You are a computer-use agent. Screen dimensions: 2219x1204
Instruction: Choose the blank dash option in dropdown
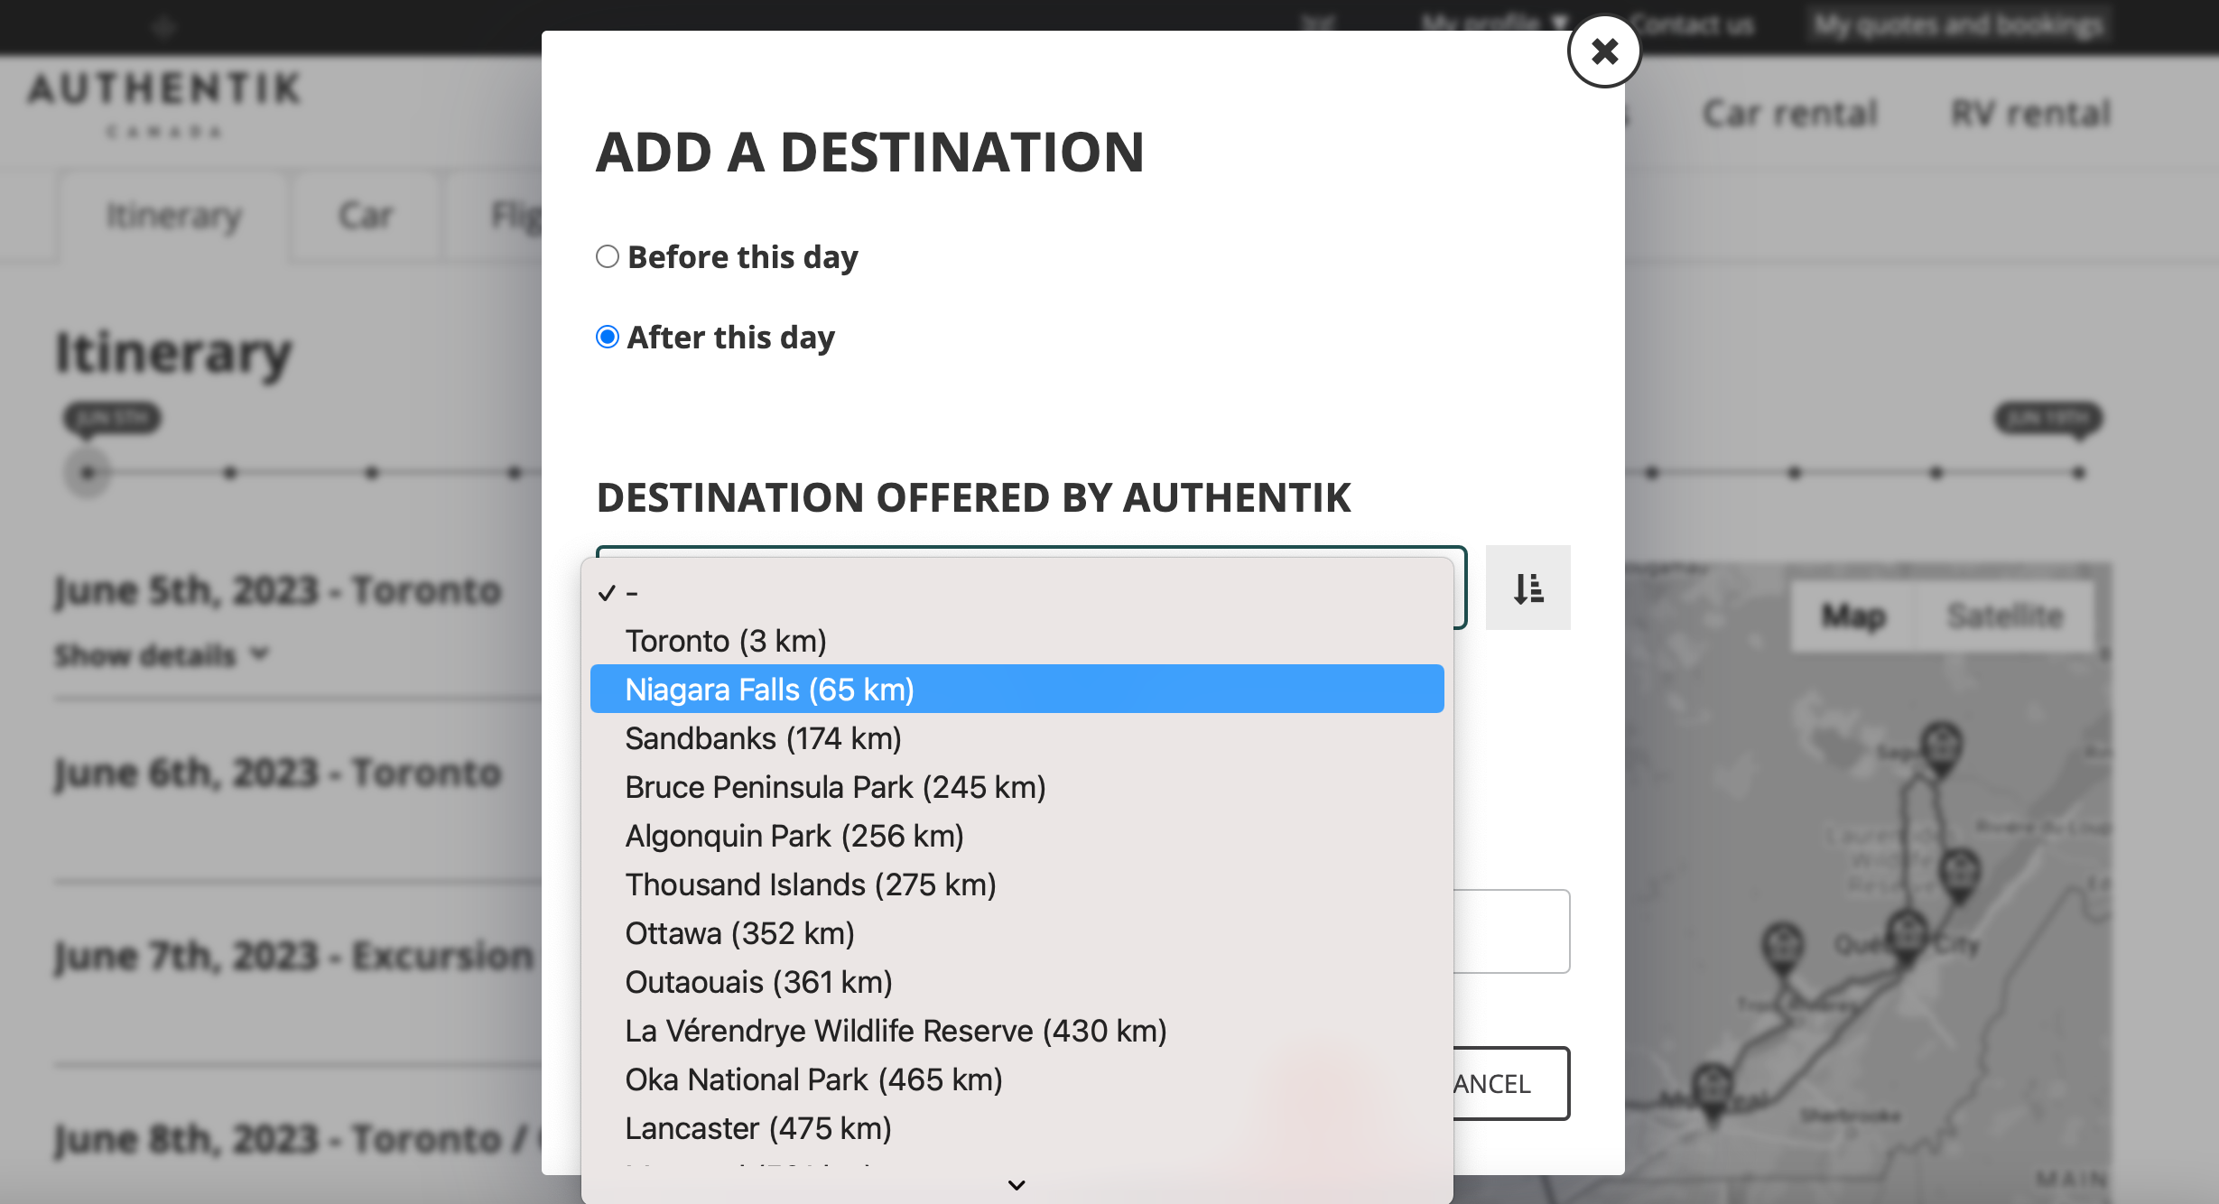click(x=1017, y=593)
